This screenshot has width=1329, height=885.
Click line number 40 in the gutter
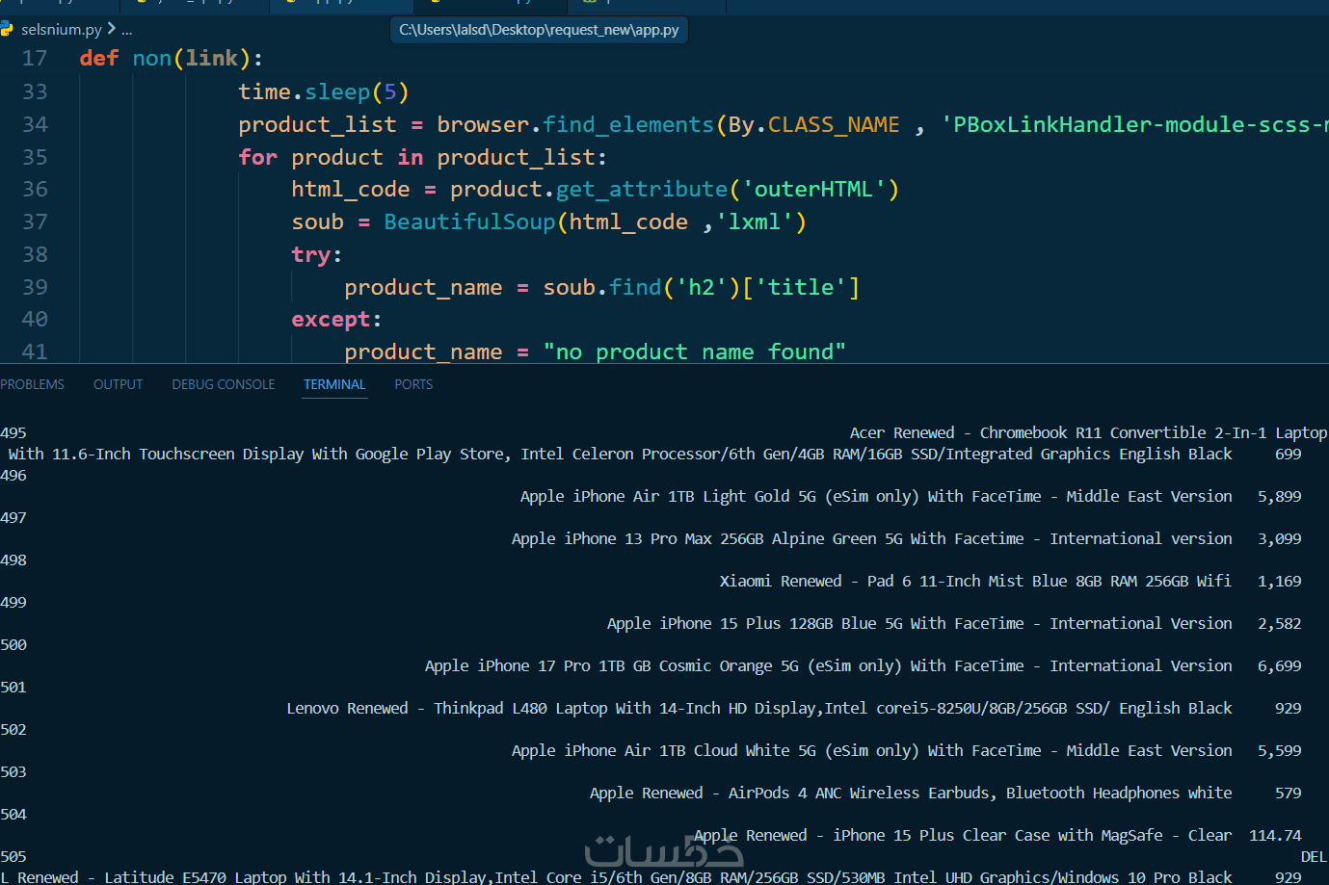(35, 320)
